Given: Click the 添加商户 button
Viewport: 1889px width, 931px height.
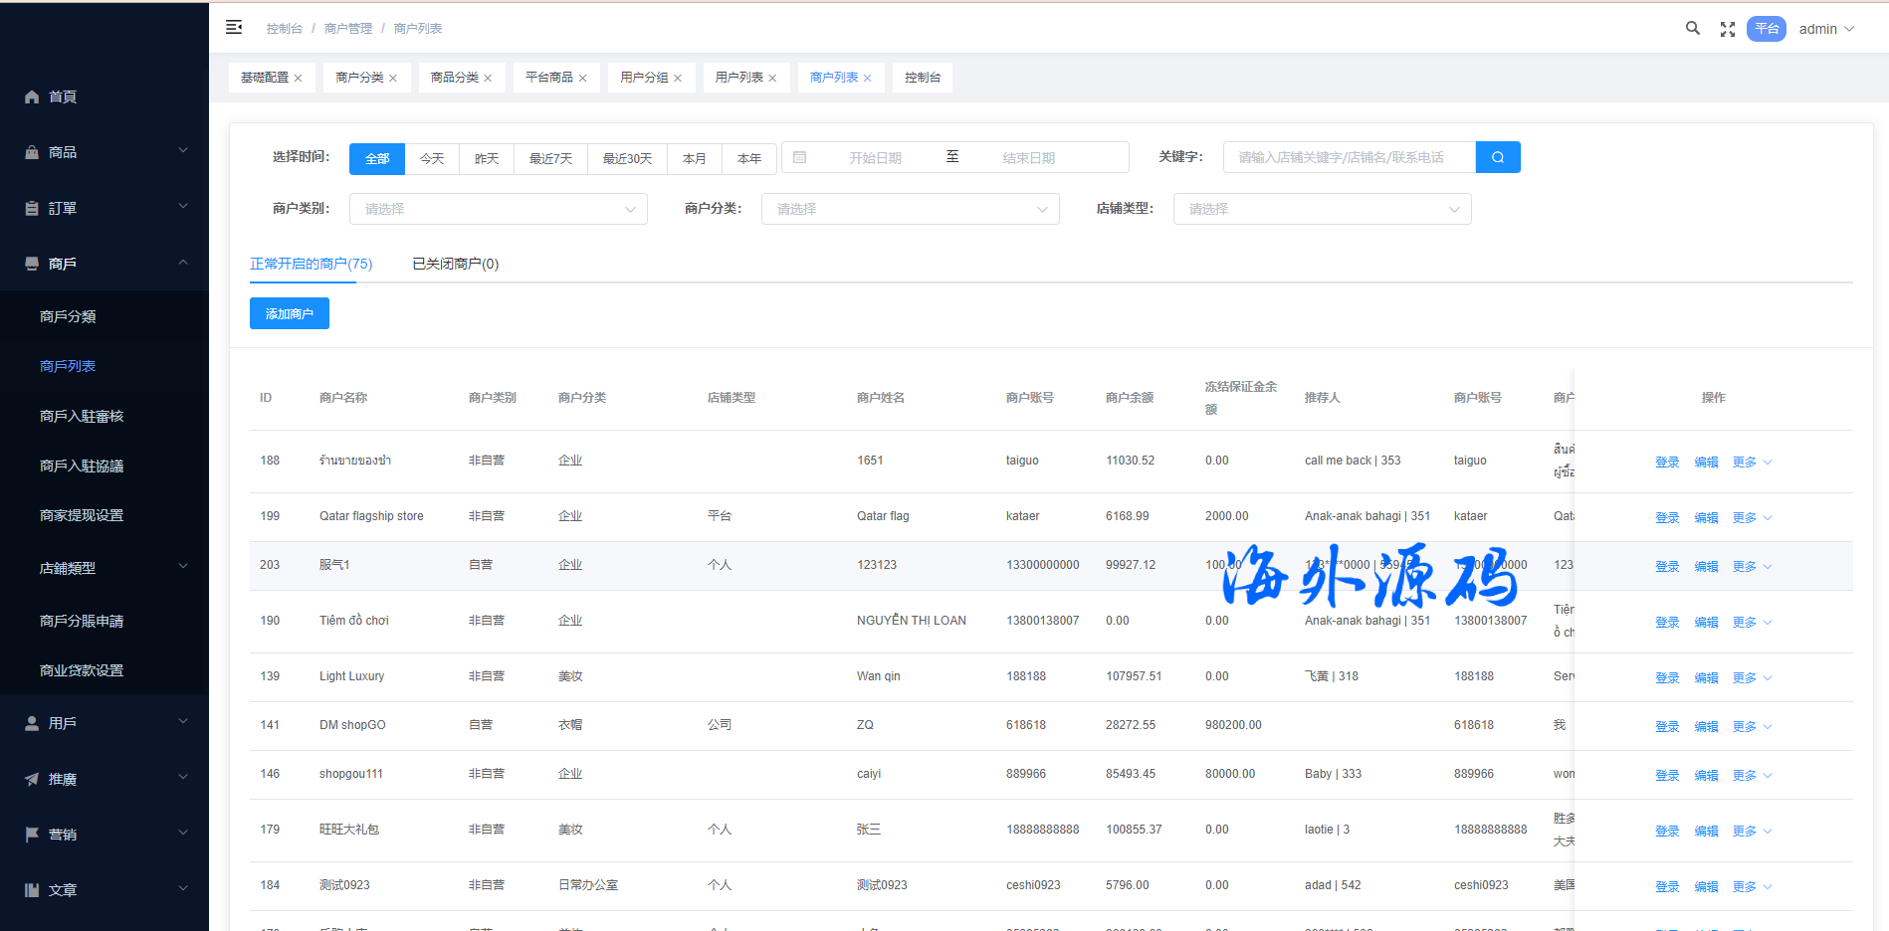Looking at the screenshot, I should click(289, 313).
